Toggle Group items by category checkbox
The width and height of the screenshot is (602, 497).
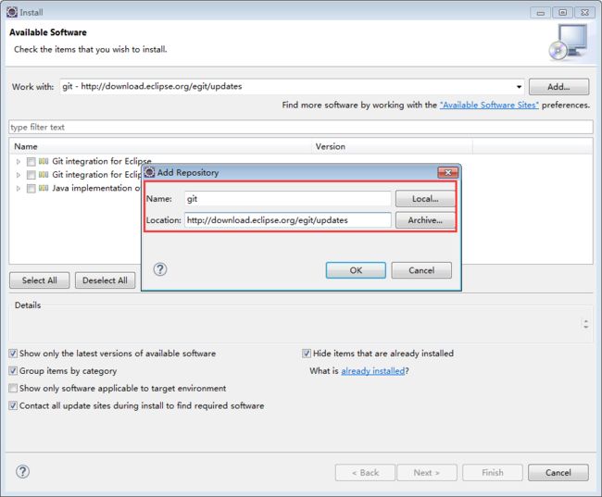(13, 371)
